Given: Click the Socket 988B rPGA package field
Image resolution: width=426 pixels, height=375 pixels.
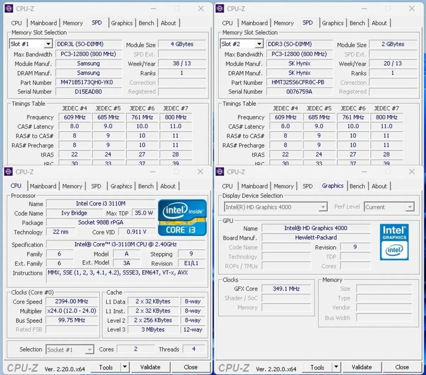Looking at the screenshot, I should (101, 223).
